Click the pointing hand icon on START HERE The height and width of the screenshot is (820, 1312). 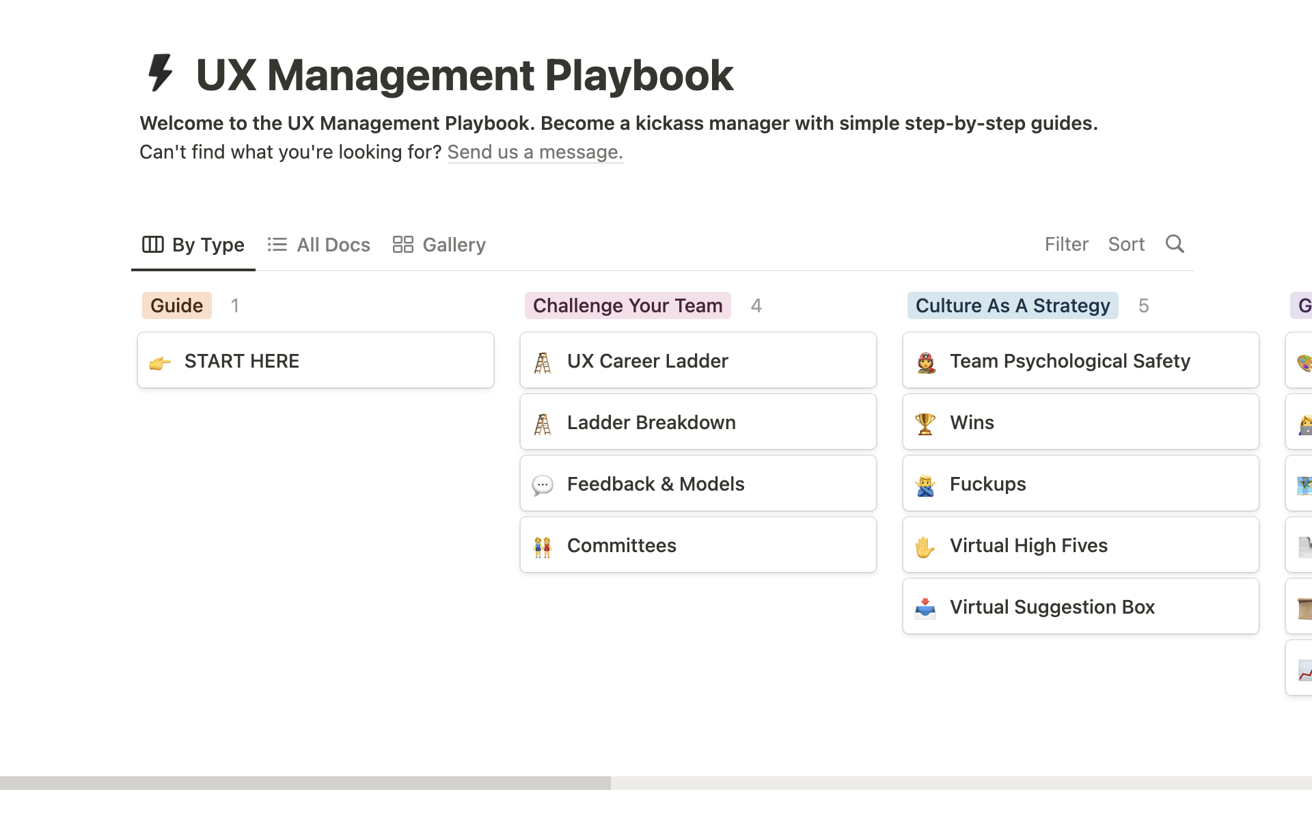[x=160, y=362]
